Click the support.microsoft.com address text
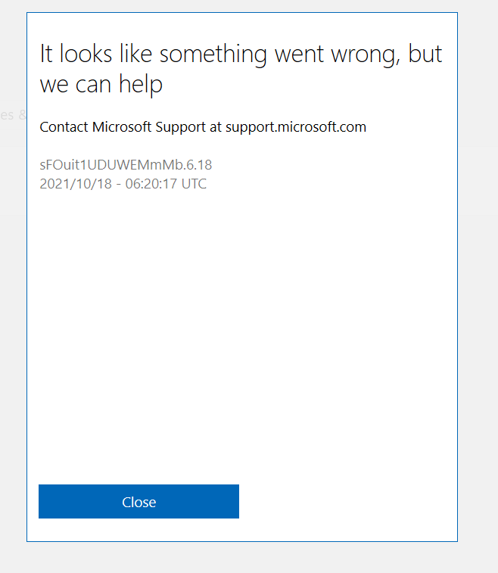498x573 pixels. [x=296, y=127]
